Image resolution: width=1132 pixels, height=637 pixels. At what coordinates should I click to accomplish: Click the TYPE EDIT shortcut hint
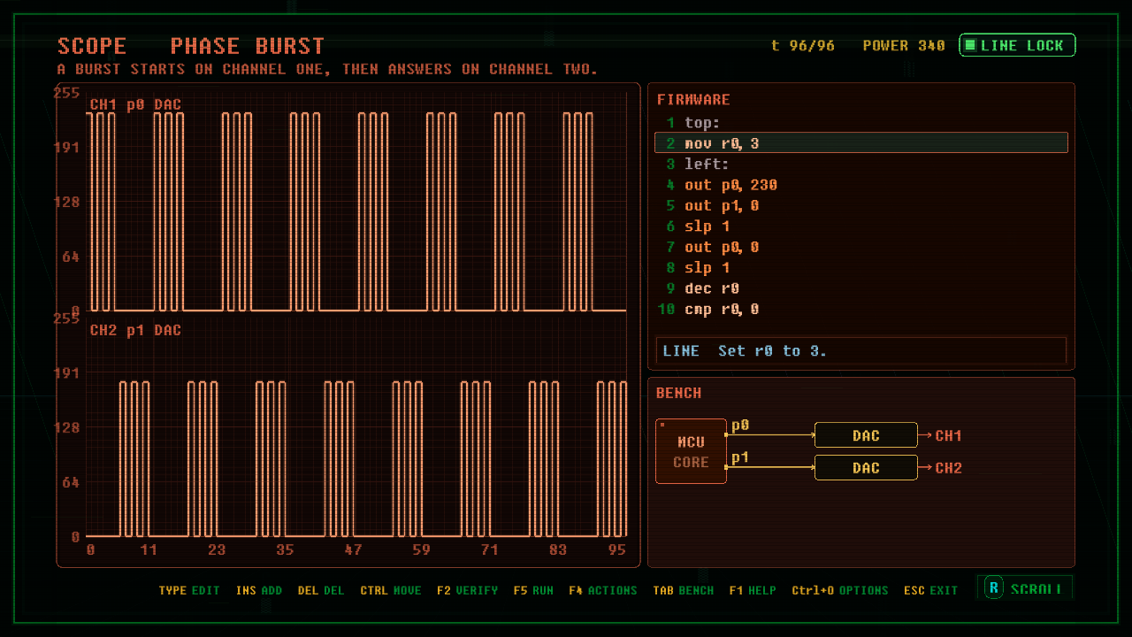tap(189, 590)
